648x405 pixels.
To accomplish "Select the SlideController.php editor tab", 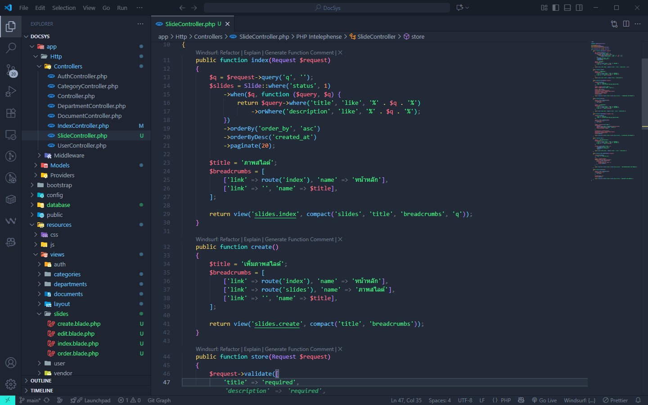I will coord(190,24).
